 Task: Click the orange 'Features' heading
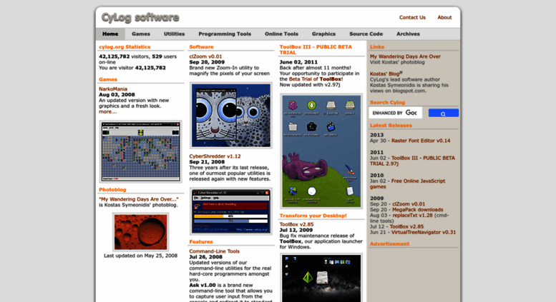(201, 242)
